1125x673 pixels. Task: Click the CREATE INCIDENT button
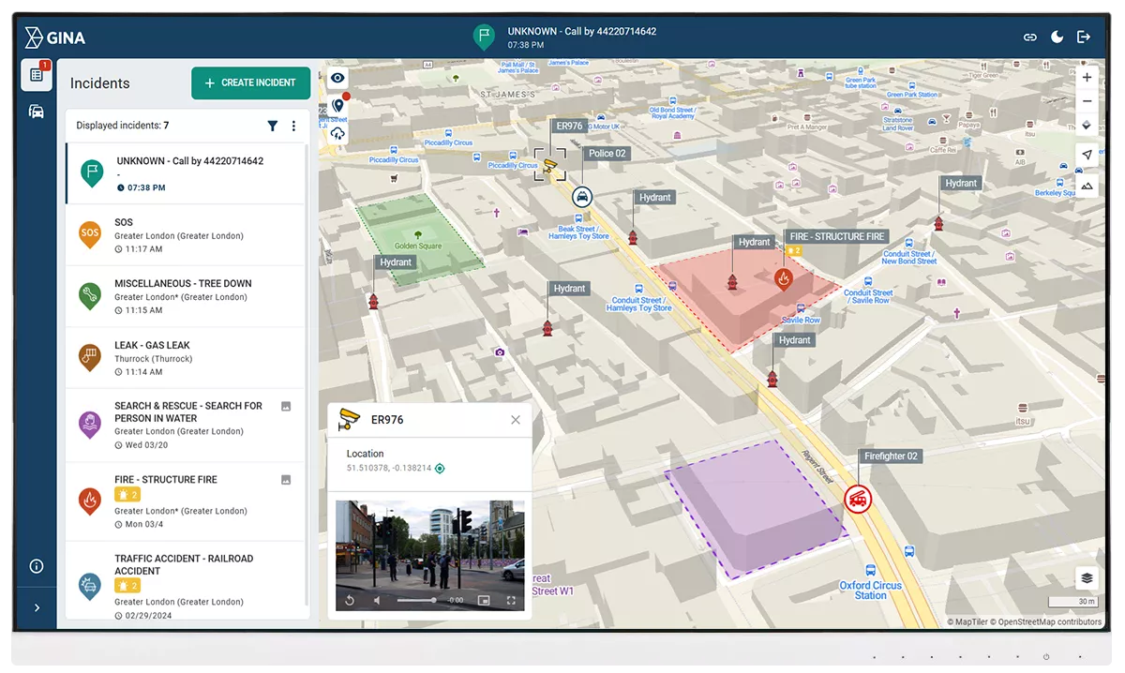tap(250, 82)
